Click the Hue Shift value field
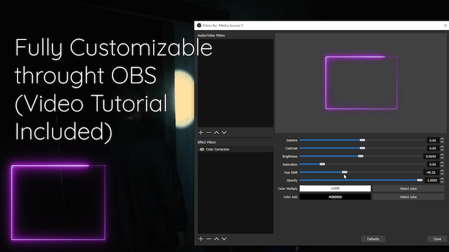449x252 pixels. pos(431,172)
